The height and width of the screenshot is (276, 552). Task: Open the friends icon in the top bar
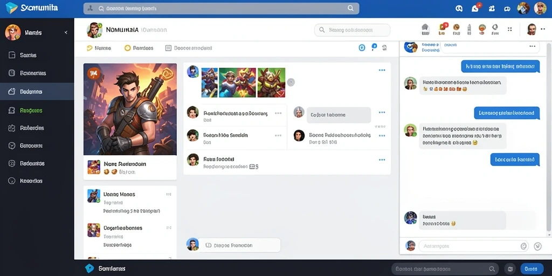pyautogui.click(x=492, y=9)
